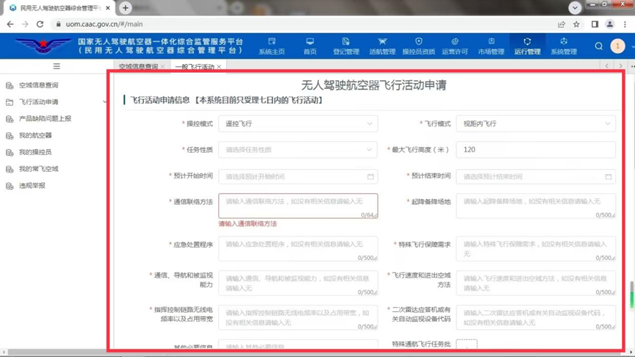Reload the page with refresh icon

[x=40, y=24]
